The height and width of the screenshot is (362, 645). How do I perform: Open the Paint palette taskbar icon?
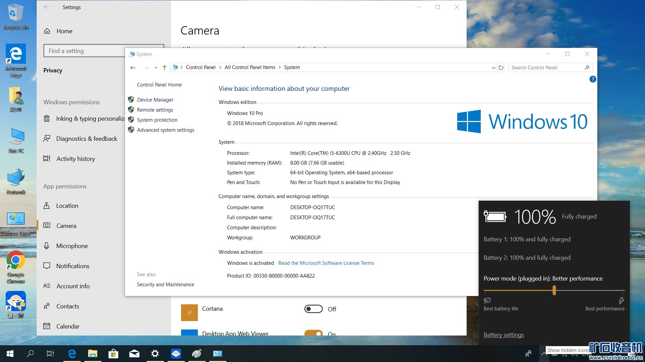click(x=197, y=353)
